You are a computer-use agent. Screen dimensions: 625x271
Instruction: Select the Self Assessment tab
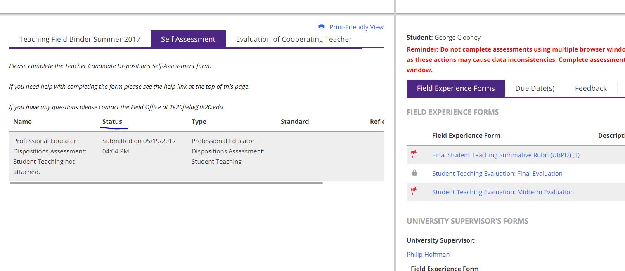188,39
